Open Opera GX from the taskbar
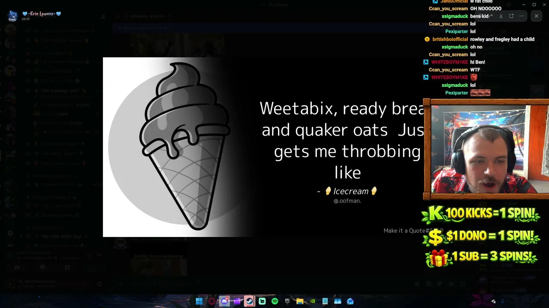549x308 pixels. tap(212, 301)
